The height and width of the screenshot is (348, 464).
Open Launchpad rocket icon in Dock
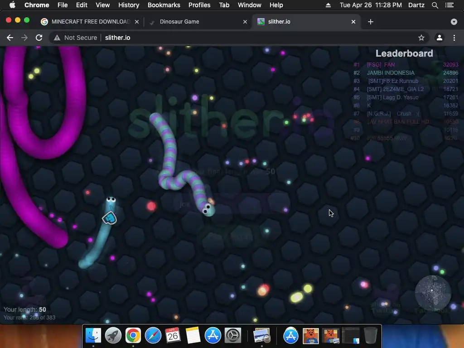[x=113, y=335]
